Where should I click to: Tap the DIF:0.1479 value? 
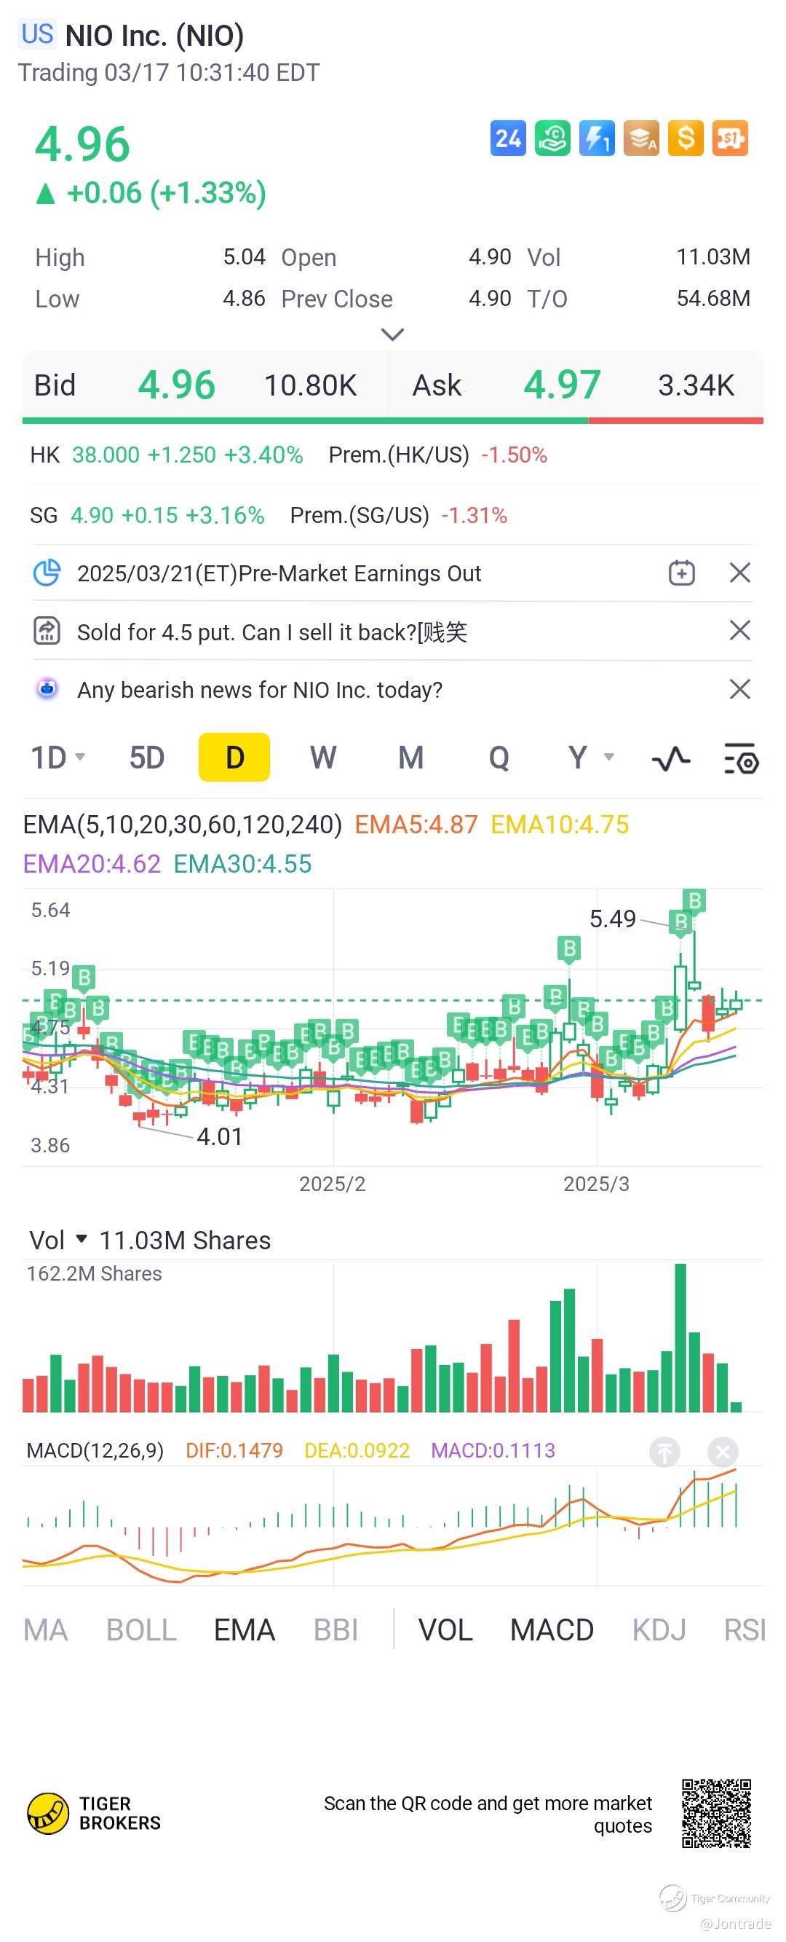[234, 1450]
